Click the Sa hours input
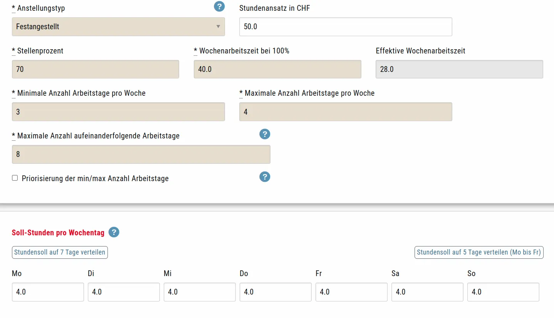The height and width of the screenshot is (318, 554). coord(427,292)
